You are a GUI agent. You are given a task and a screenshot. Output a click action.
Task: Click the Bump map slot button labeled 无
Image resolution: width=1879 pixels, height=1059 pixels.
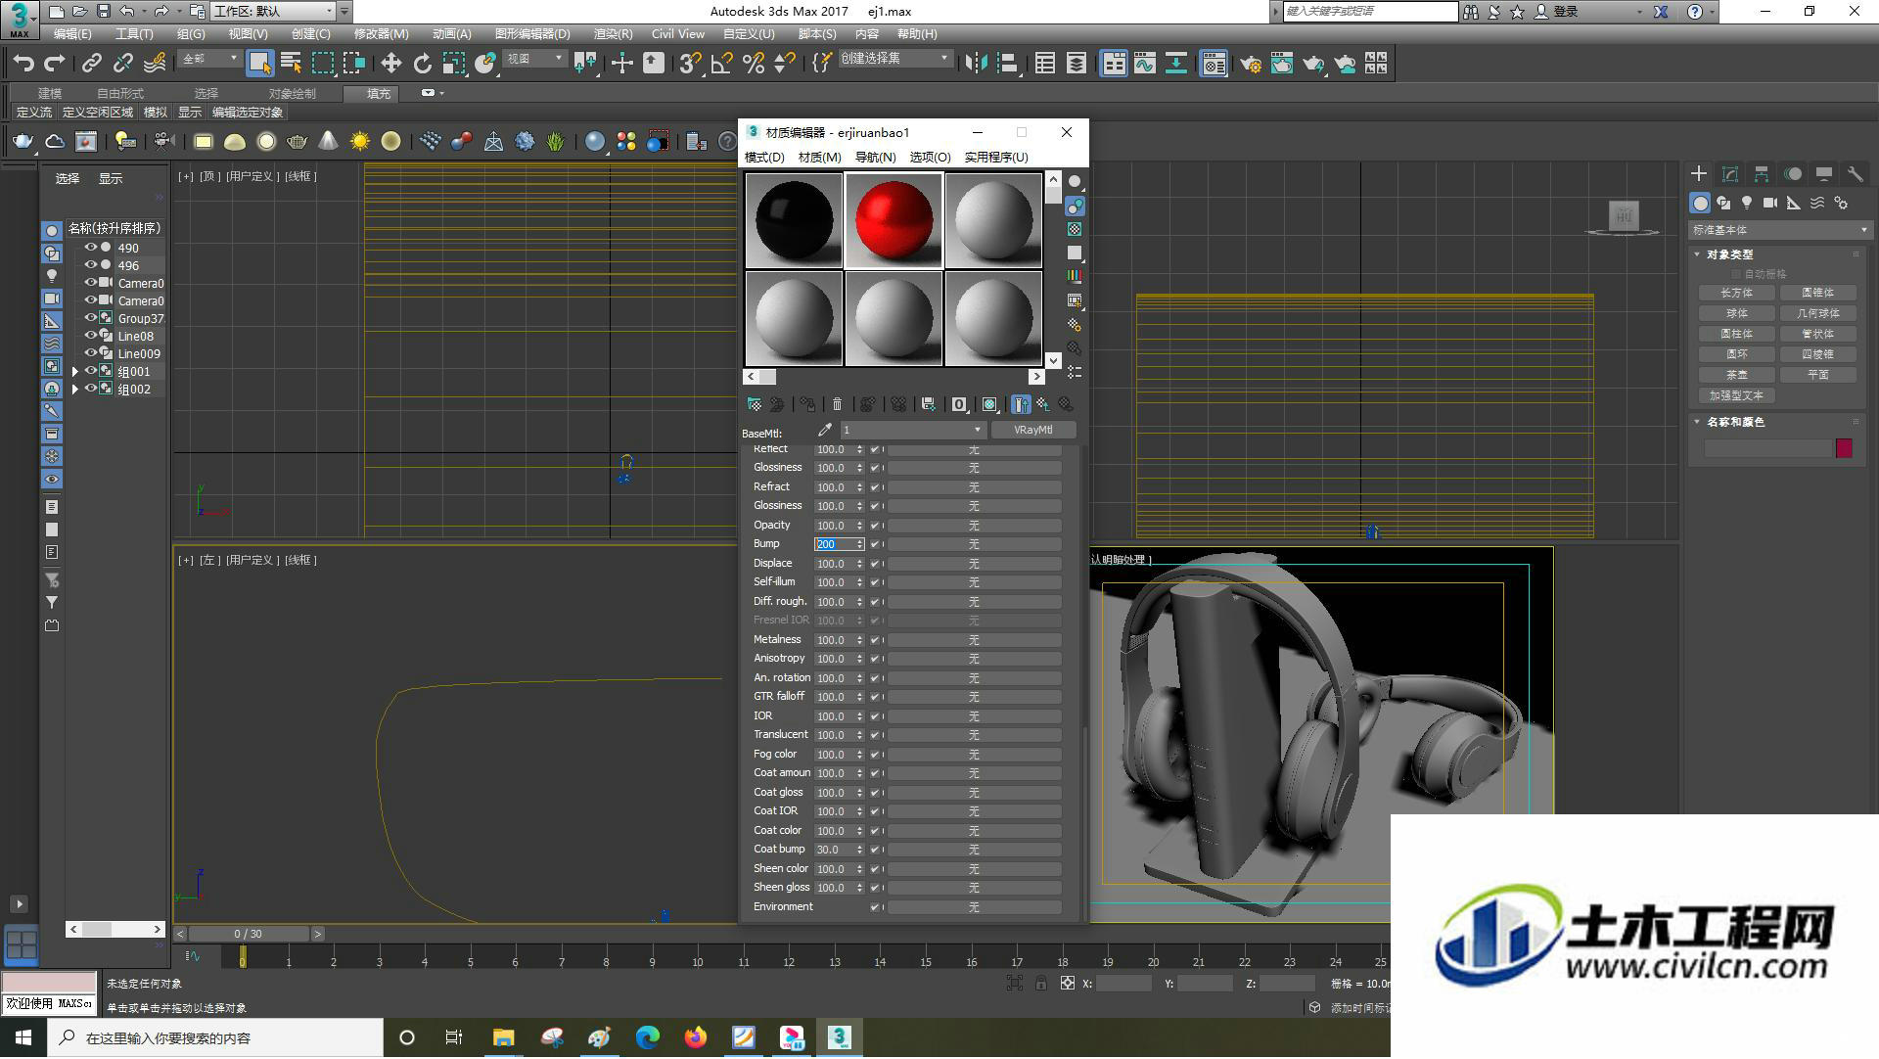(x=974, y=544)
